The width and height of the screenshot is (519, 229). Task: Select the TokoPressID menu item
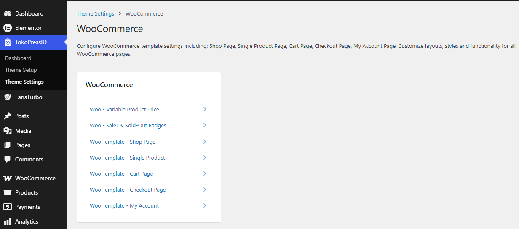pyautogui.click(x=34, y=42)
